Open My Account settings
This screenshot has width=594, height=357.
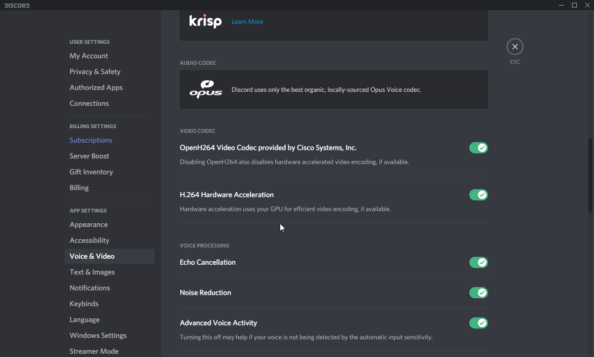(x=89, y=56)
